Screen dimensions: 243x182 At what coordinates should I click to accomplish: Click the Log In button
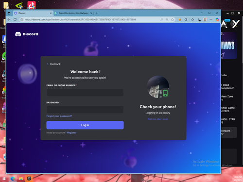tap(85, 125)
